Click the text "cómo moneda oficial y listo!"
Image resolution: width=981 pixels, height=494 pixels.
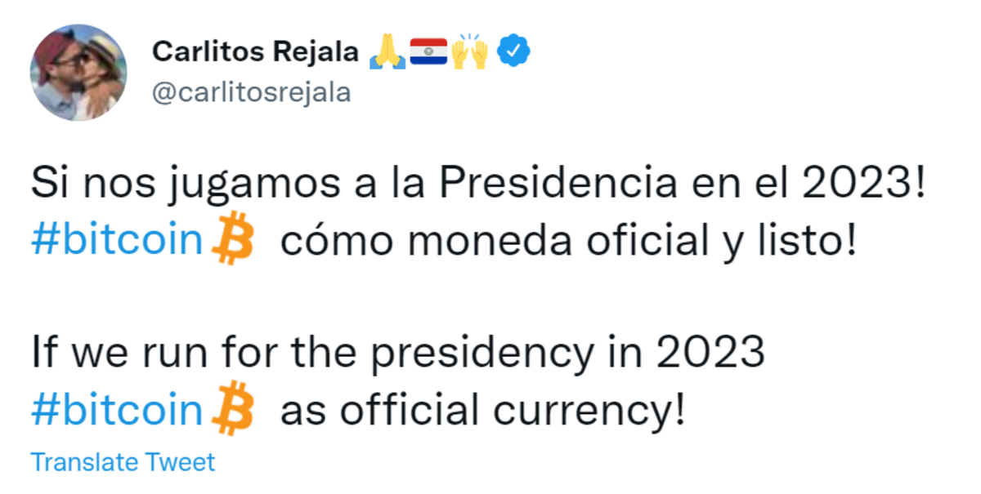tap(567, 243)
